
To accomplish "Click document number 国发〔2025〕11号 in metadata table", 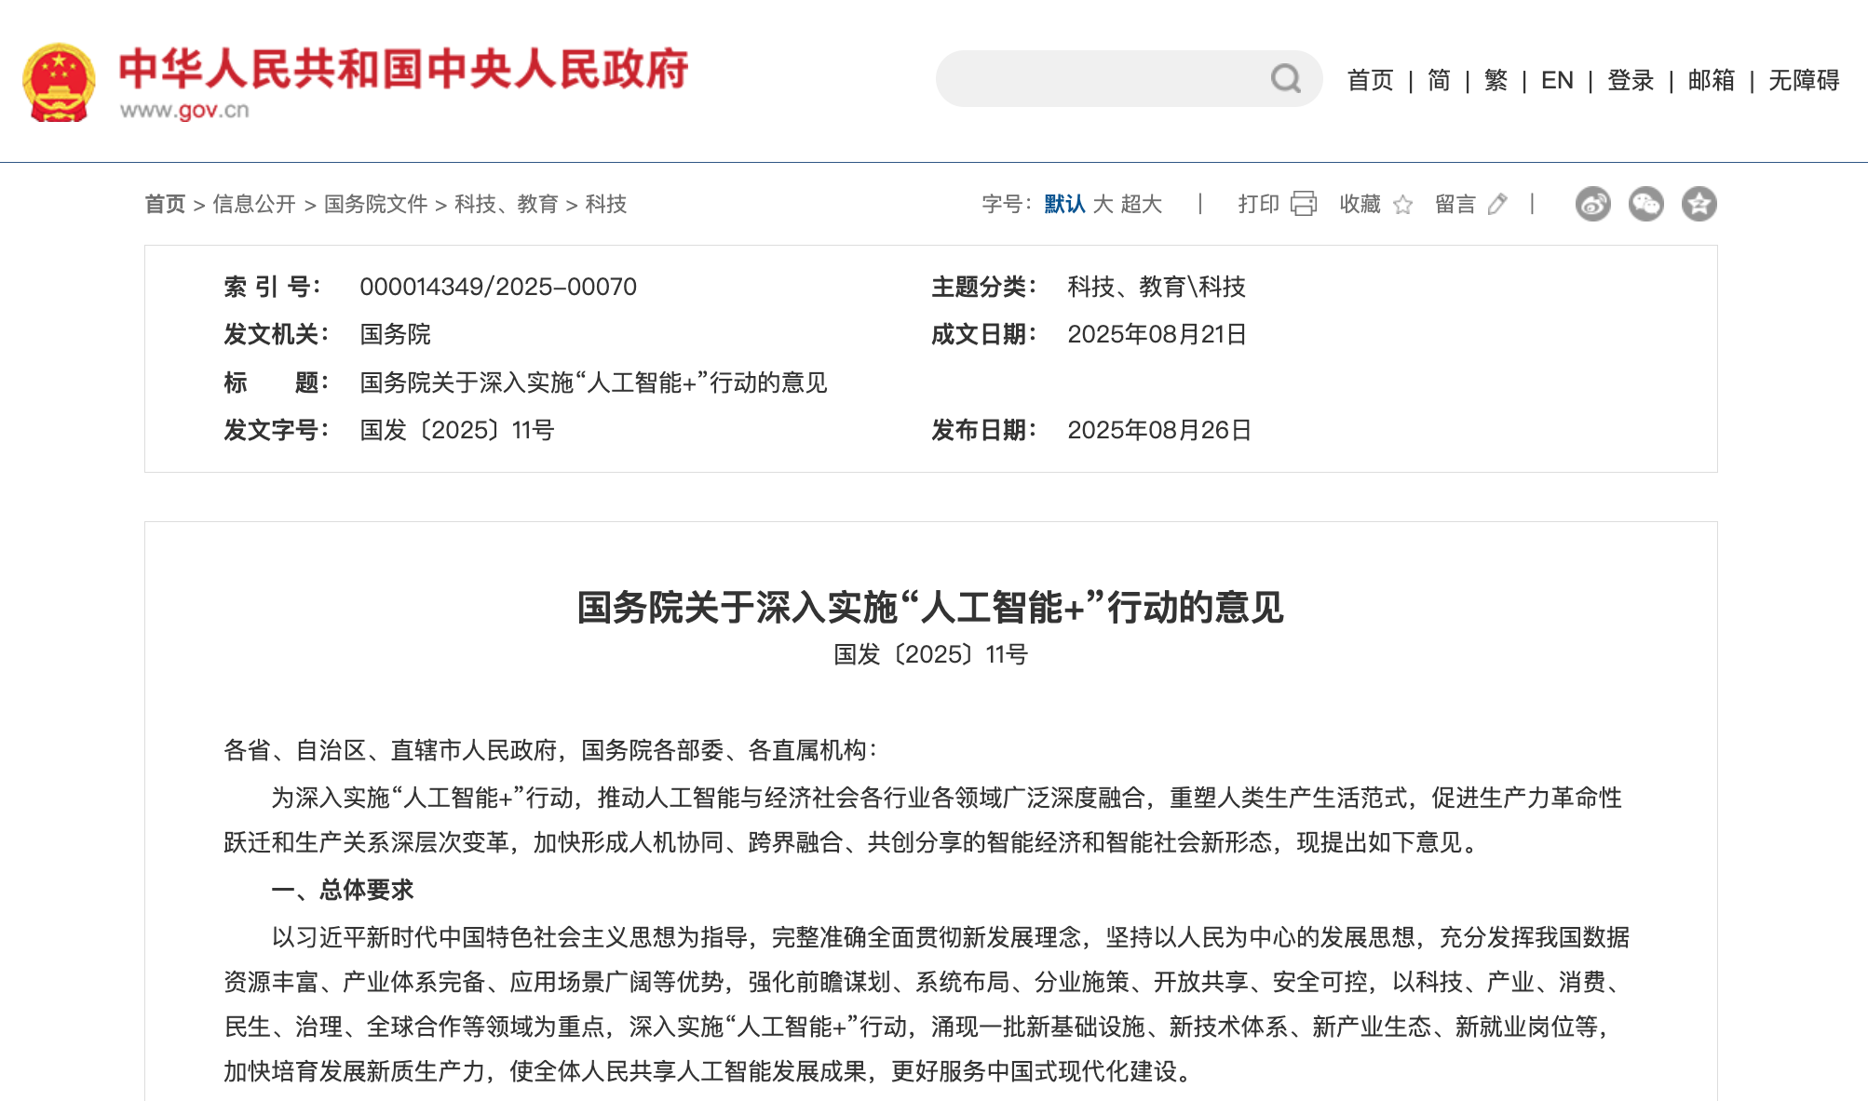I will point(457,430).
